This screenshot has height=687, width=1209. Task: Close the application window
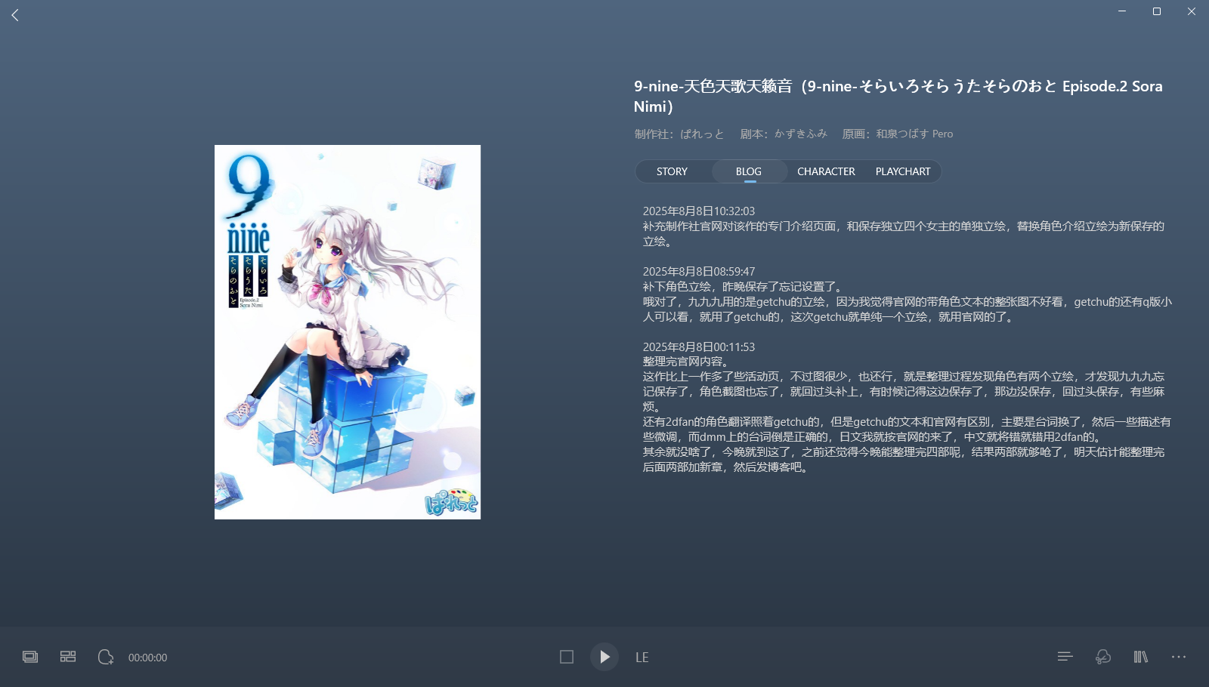pos(1192,11)
